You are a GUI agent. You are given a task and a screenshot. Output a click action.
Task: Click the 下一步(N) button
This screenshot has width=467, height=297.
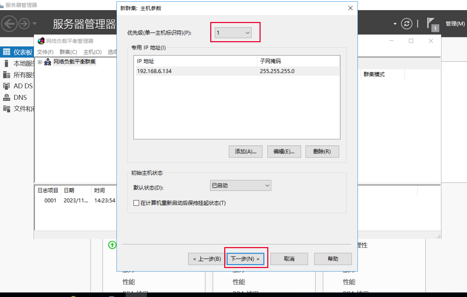coord(245,259)
